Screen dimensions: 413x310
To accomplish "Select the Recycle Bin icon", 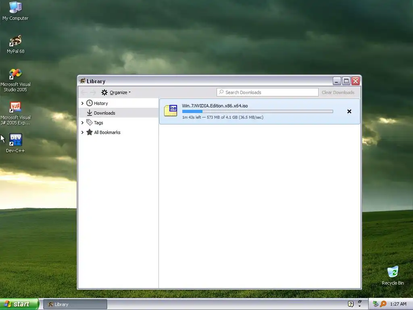I will coord(393,275).
